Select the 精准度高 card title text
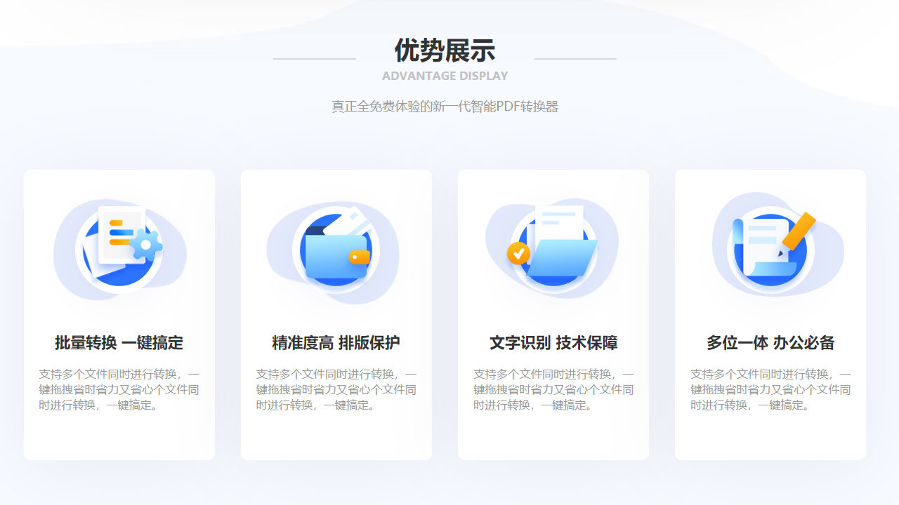The width and height of the screenshot is (899, 505). [336, 342]
